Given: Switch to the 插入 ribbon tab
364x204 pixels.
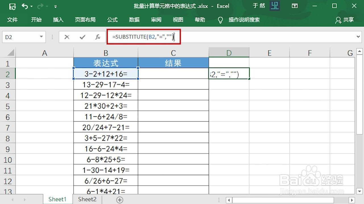Looking at the screenshot, I should coord(58,20).
